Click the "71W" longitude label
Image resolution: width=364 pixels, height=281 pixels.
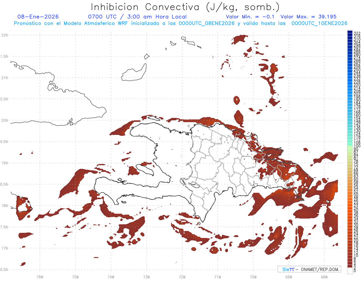click(x=217, y=277)
